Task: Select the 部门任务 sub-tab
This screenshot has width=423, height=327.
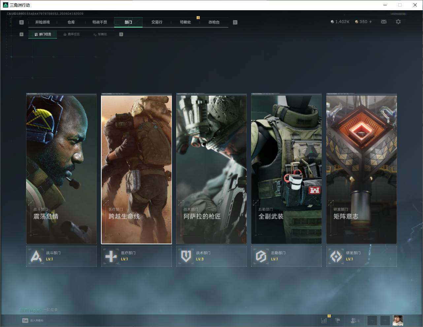Action: tap(43, 34)
